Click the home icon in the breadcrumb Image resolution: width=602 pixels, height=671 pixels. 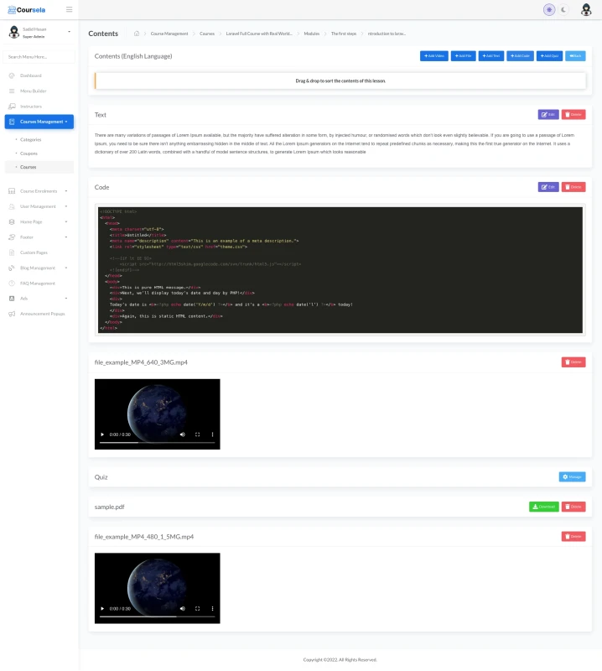137,34
